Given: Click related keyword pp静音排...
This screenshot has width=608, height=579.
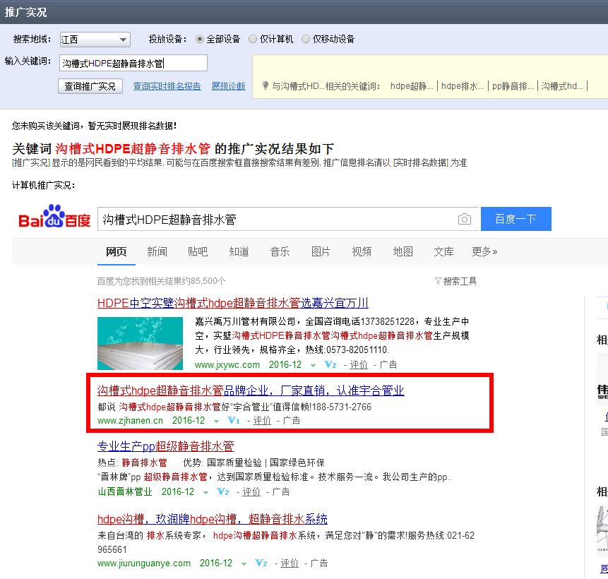Looking at the screenshot, I should (x=513, y=86).
